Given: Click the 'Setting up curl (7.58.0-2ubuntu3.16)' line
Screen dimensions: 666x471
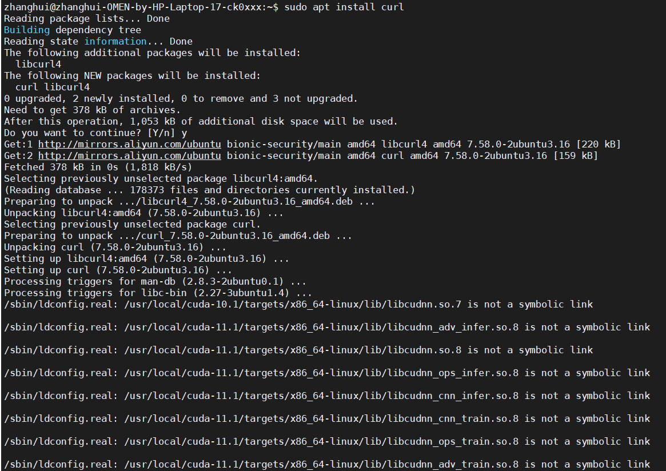Looking at the screenshot, I should [x=117, y=270].
